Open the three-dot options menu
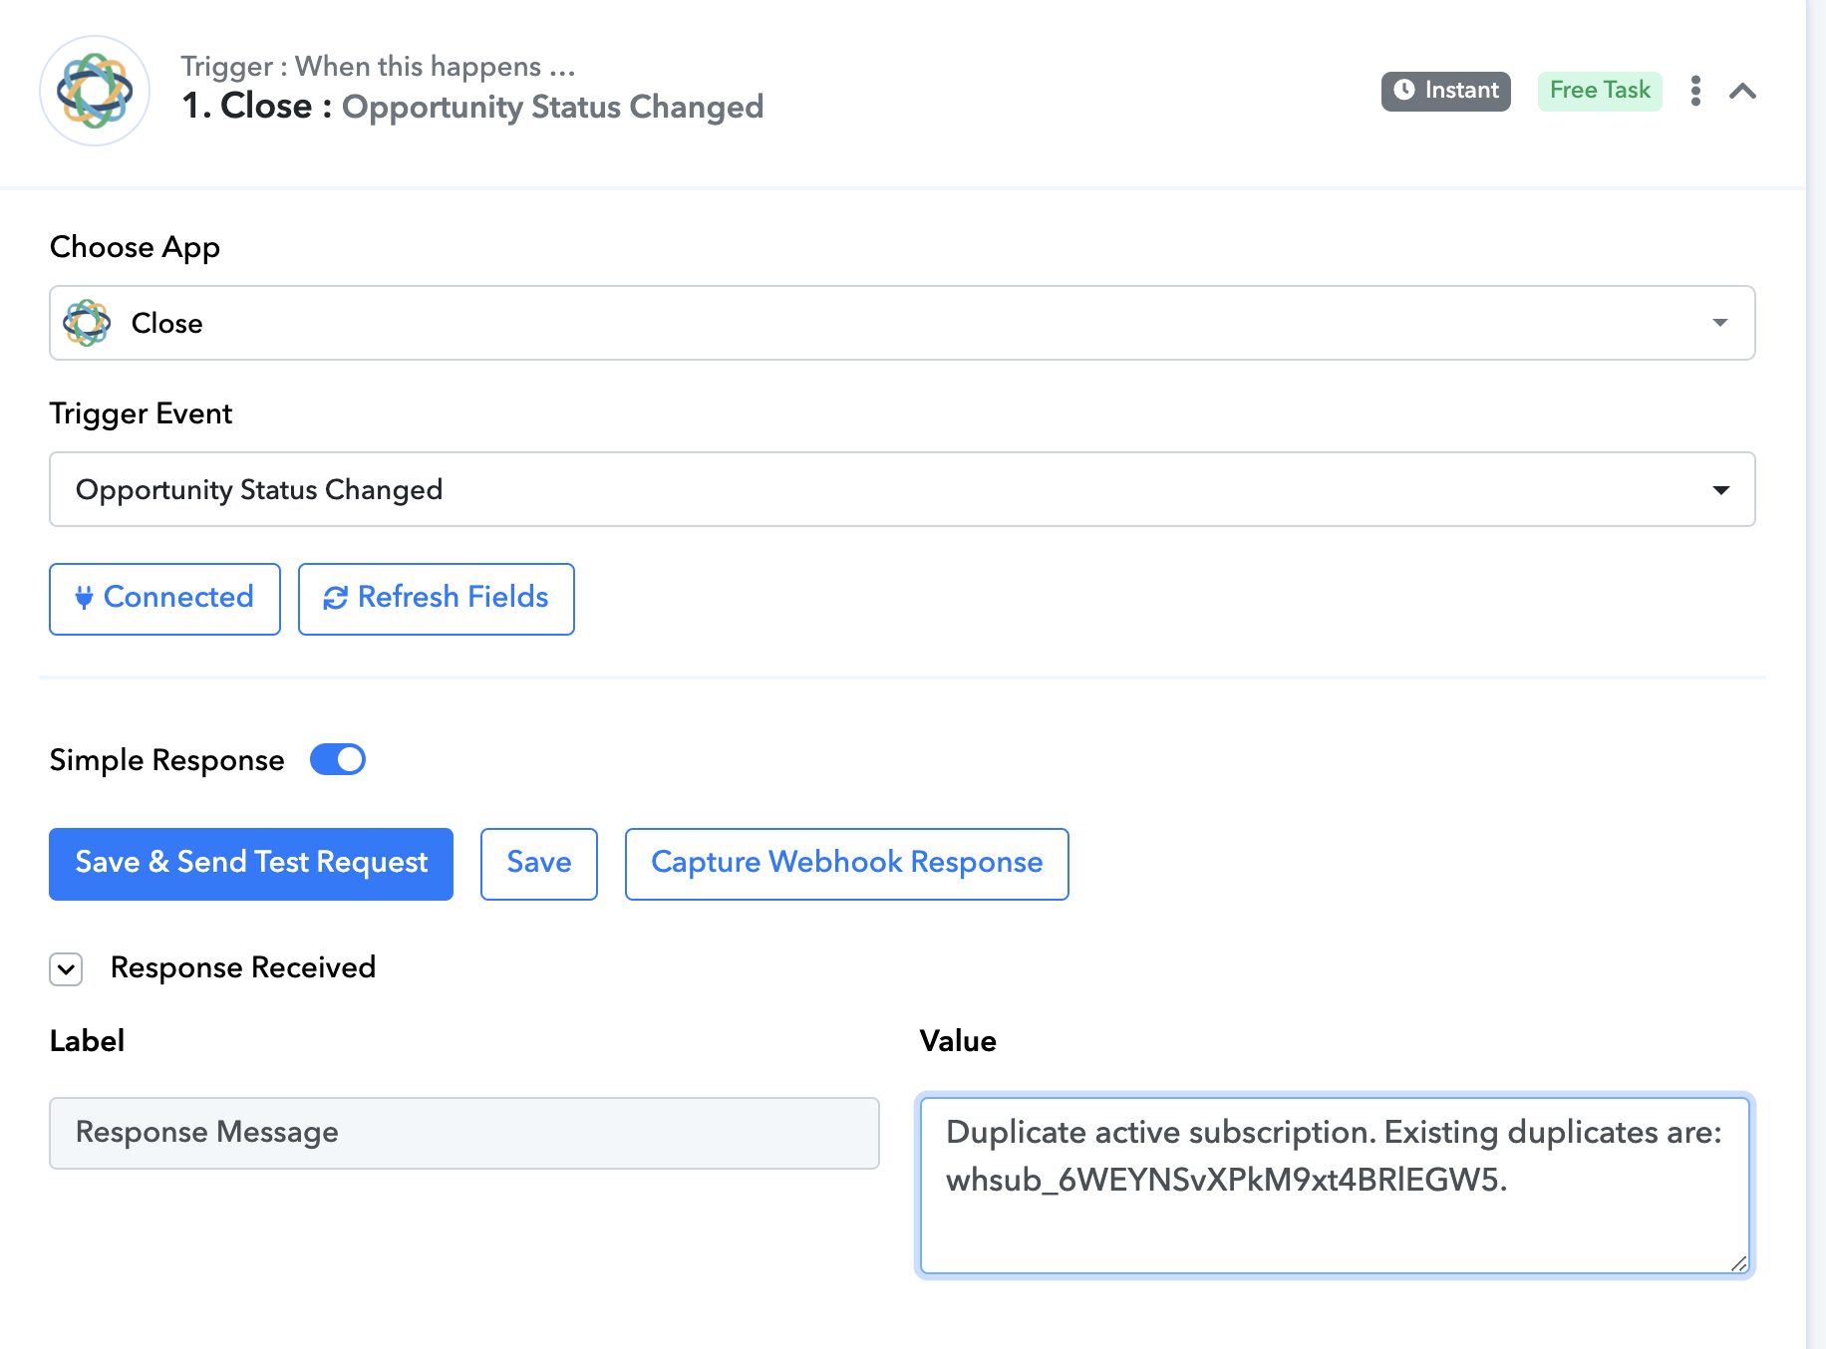1826x1349 pixels. pyautogui.click(x=1695, y=91)
